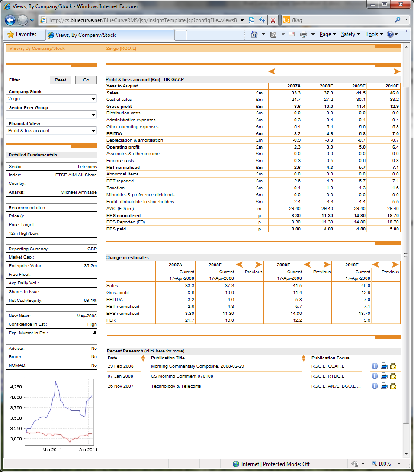
Task: Click the right arrow next to 2008E estimates
Action: 259,265
